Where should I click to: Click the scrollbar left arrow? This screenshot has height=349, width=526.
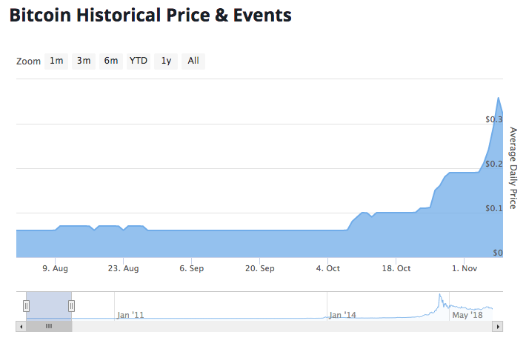tap(21, 326)
